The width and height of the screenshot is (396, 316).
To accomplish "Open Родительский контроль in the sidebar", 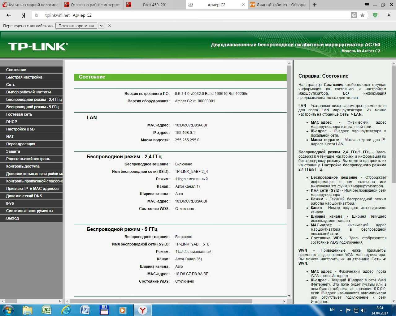I will [31, 159].
